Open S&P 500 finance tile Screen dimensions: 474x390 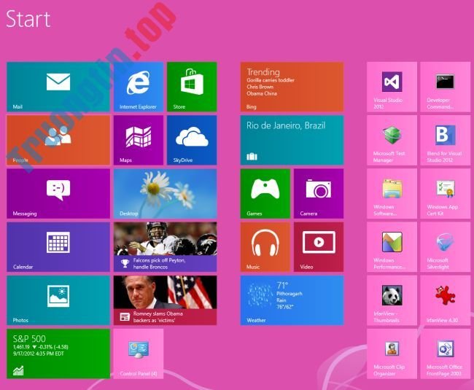(x=58, y=353)
